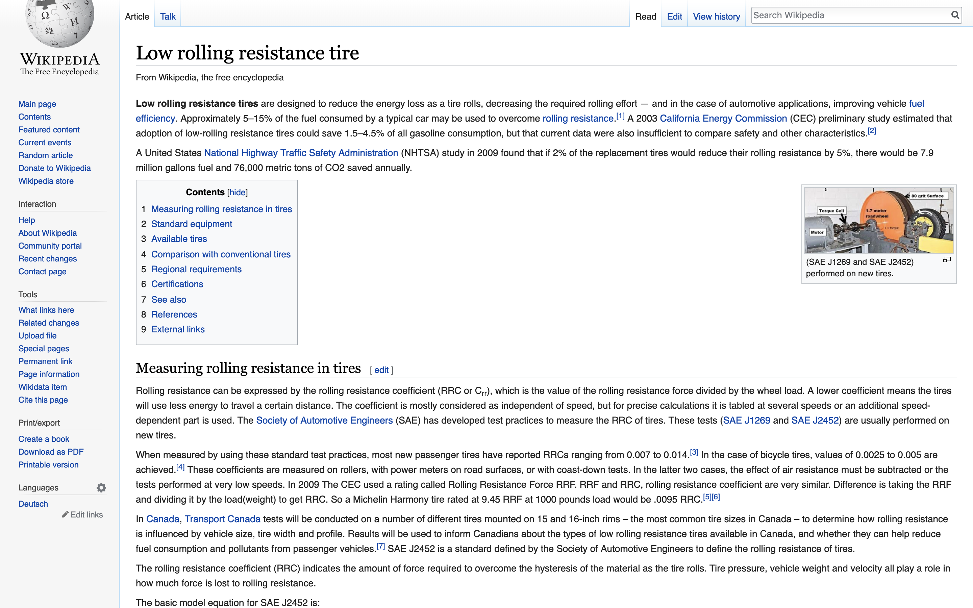Open the Contact page link

42,272
